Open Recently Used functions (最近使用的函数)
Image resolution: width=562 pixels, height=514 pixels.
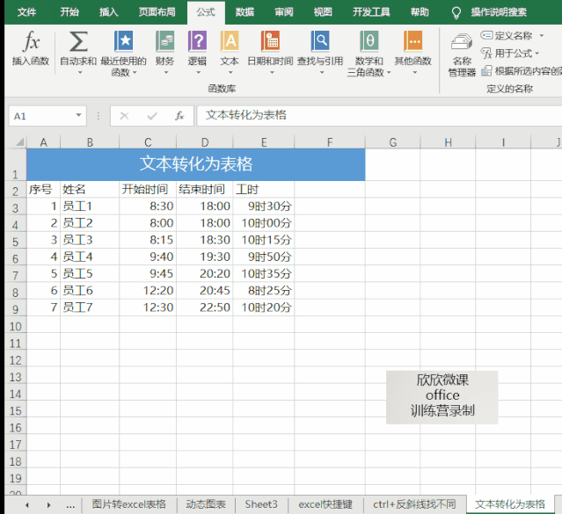123,53
